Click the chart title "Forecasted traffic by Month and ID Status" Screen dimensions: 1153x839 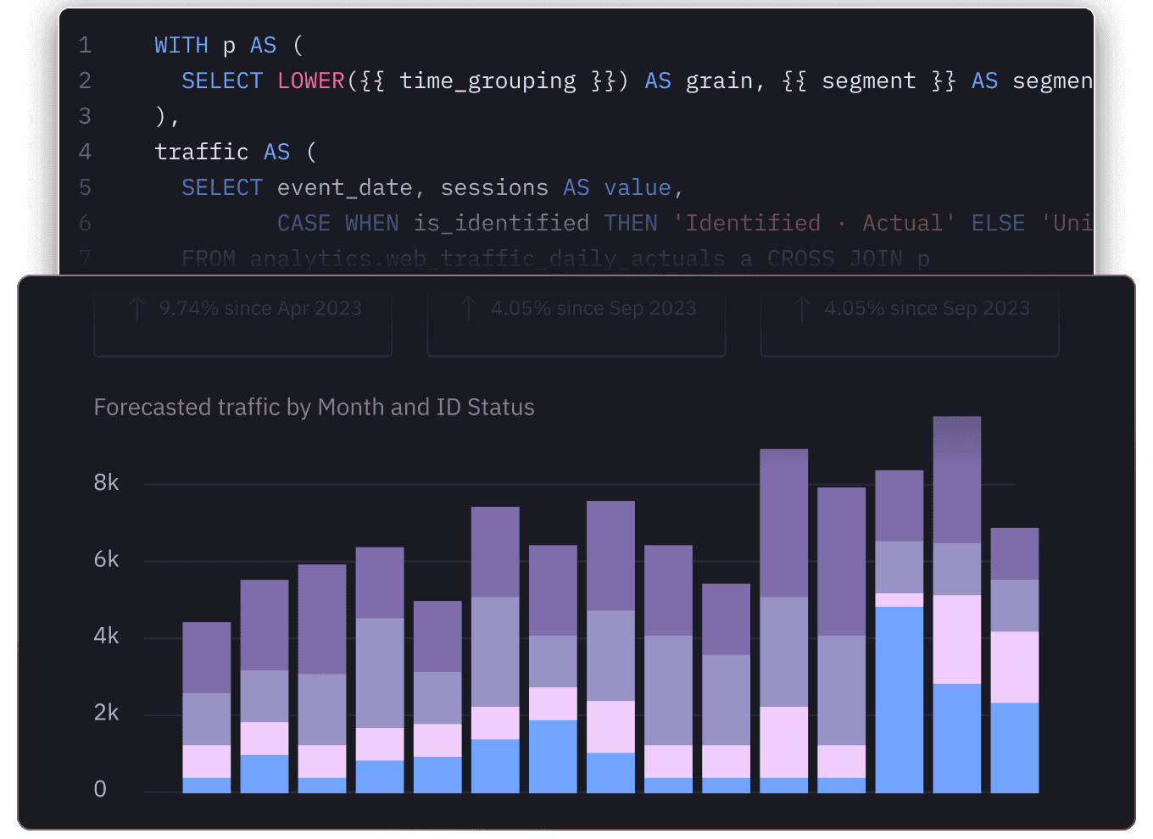pos(314,407)
